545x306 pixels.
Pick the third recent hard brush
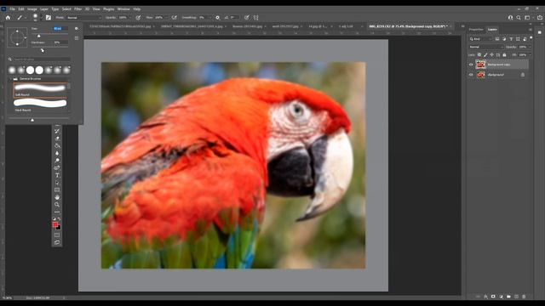(31, 70)
